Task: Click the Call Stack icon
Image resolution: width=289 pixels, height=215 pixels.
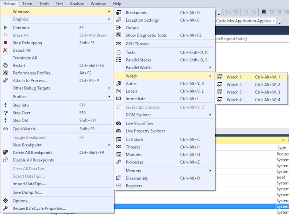Action: 119,139
